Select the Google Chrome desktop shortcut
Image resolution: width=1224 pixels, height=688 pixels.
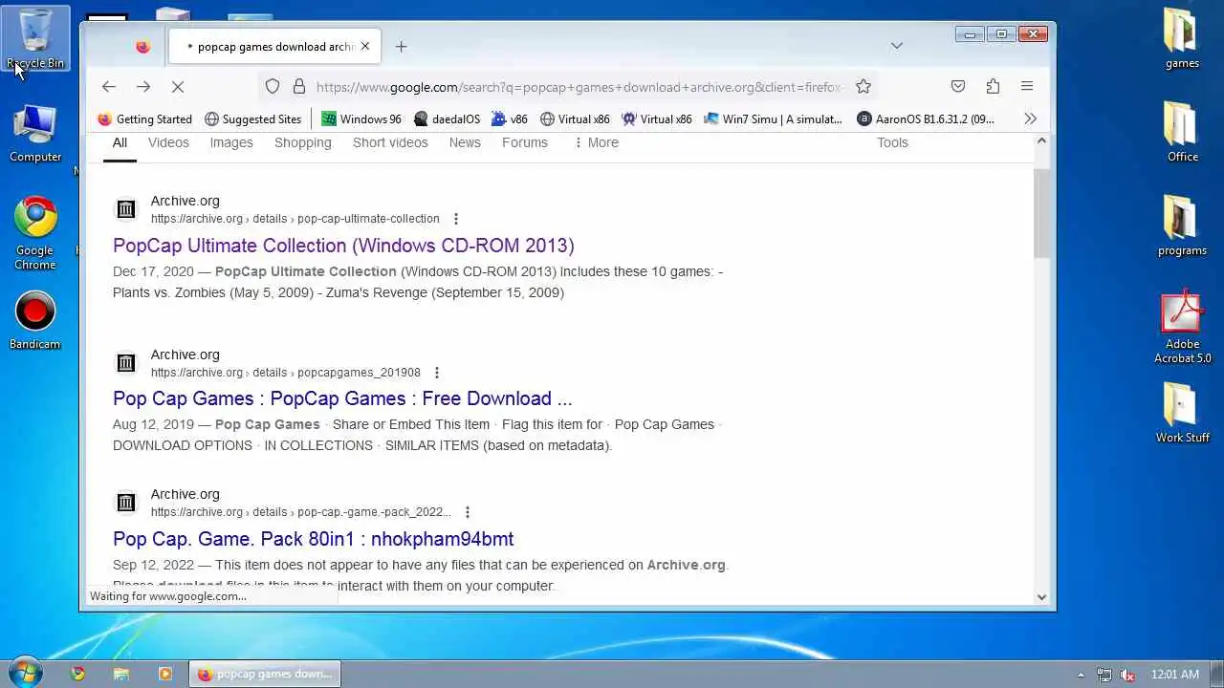coord(35,234)
